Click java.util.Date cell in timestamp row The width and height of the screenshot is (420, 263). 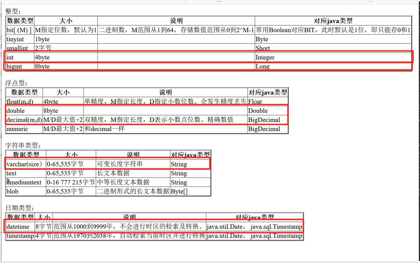(x=255, y=236)
